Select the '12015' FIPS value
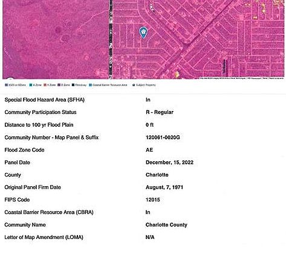Viewport: 286px width, 262px height. [x=153, y=200]
